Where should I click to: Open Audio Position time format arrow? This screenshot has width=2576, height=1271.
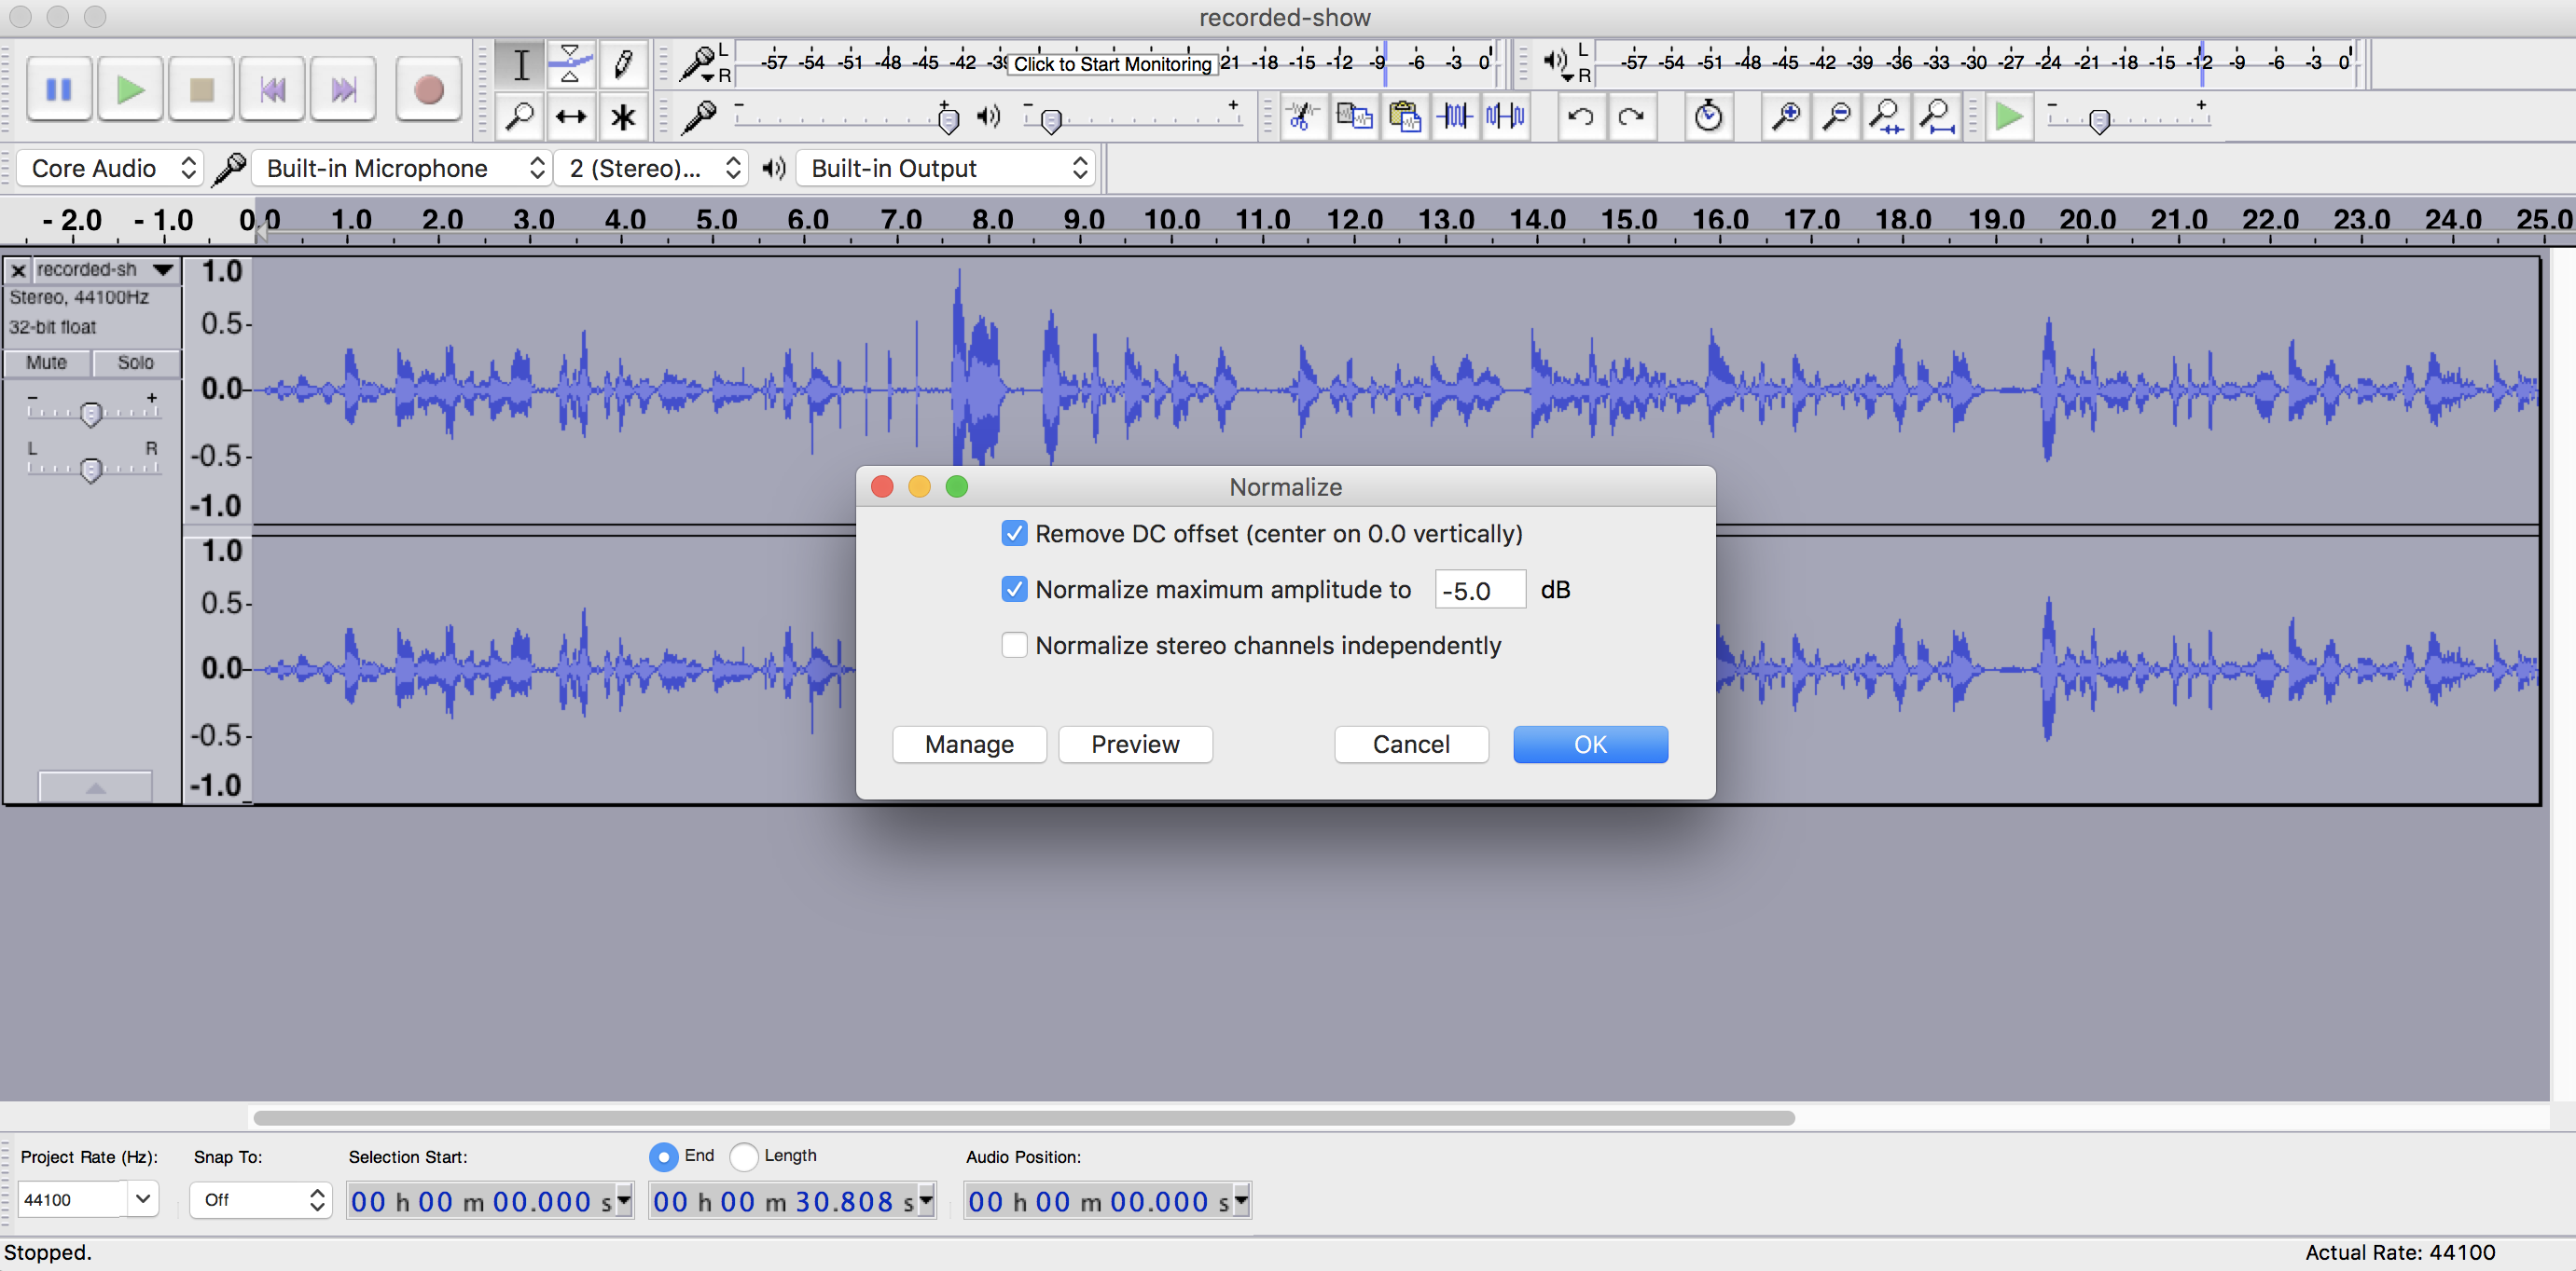click(1241, 1199)
